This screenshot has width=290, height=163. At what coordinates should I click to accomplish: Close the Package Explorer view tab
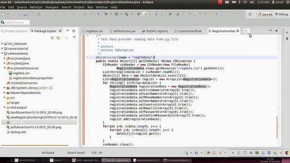tap(60, 31)
